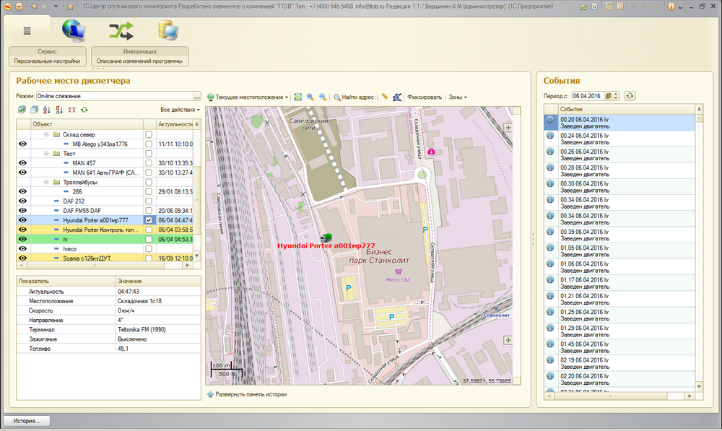Open Персональные настройки
This screenshot has height=431, width=722.
coord(47,61)
